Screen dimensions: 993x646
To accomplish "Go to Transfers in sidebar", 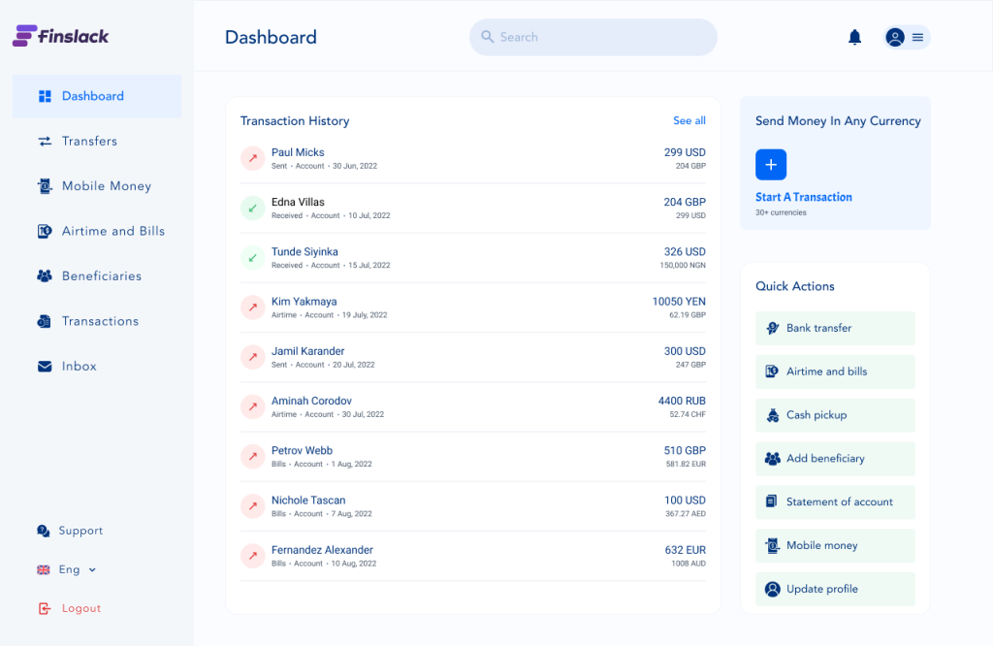I will (89, 142).
